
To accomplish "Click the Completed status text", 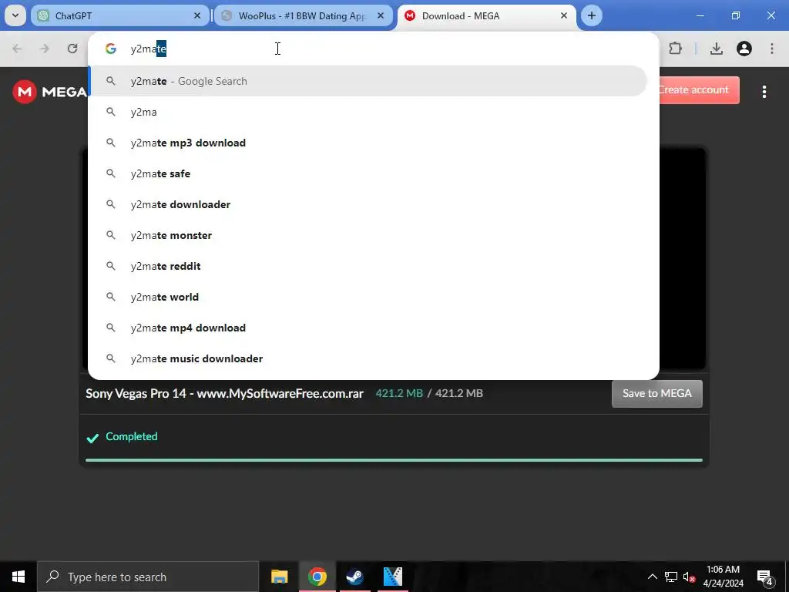I will (131, 436).
